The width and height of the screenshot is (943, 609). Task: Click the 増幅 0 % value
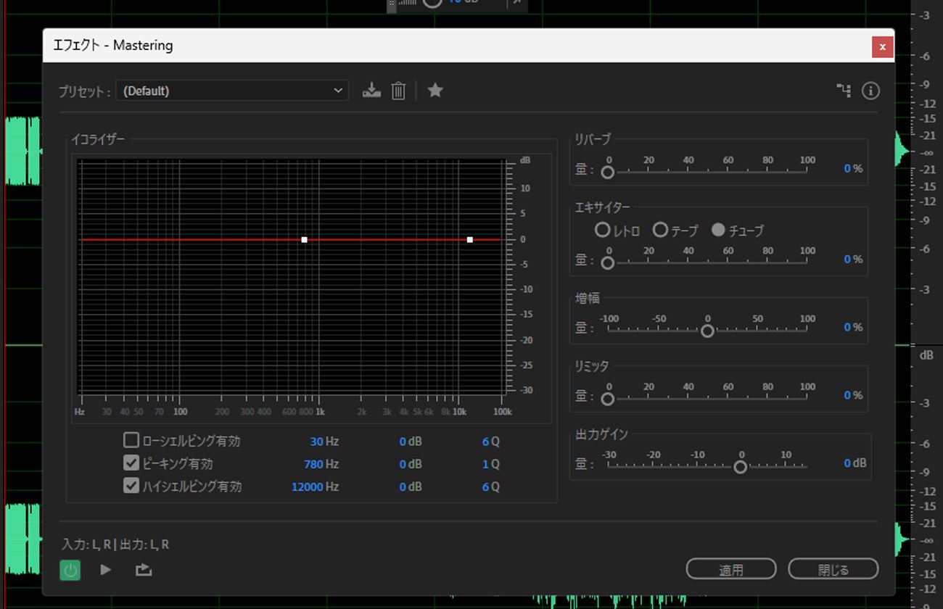[x=847, y=328]
